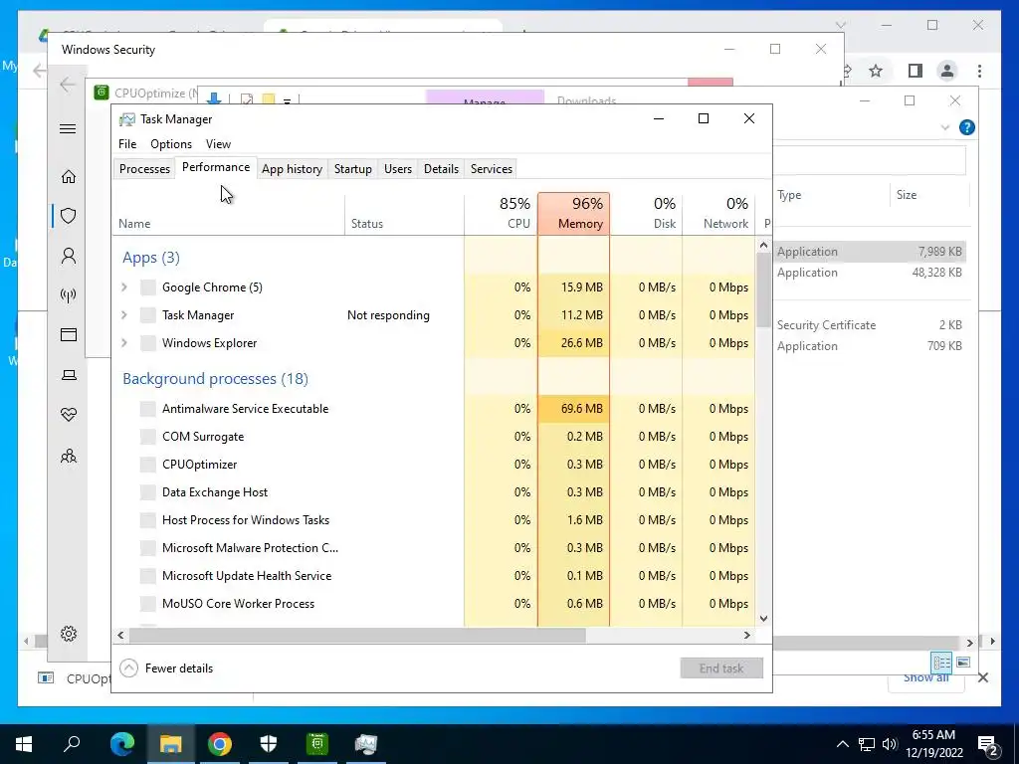The width and height of the screenshot is (1019, 764).
Task: Open Windows Security settings gear
Action: coord(69,634)
